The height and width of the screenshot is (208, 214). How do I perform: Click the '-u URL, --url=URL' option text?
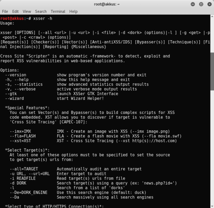(30, 174)
